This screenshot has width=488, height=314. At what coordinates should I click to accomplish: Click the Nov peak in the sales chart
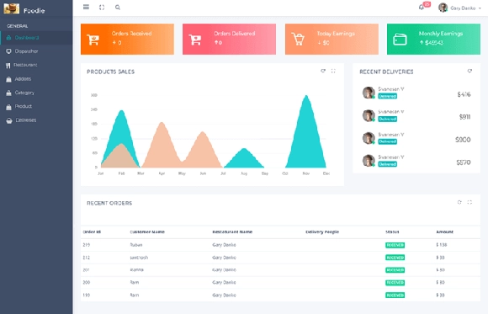click(x=306, y=97)
